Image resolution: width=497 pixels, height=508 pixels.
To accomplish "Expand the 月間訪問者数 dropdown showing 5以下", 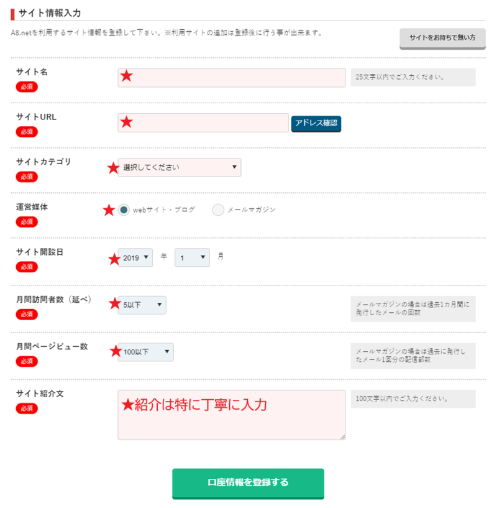I will [x=143, y=305].
